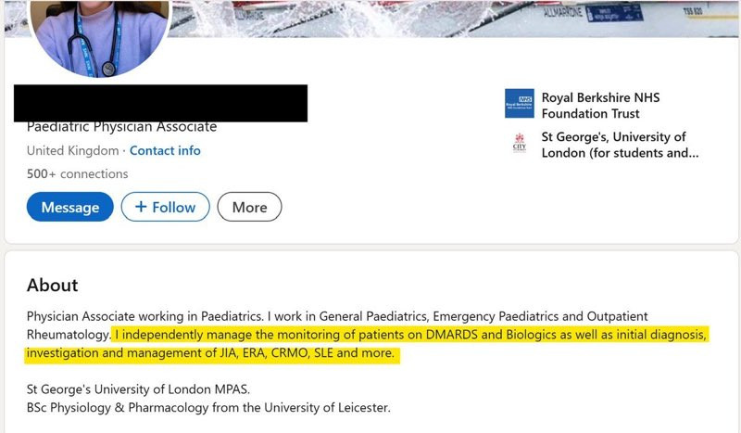Screen dimensions: 741x433
Task: Click the St George's MPAS qualification line
Action: point(139,388)
